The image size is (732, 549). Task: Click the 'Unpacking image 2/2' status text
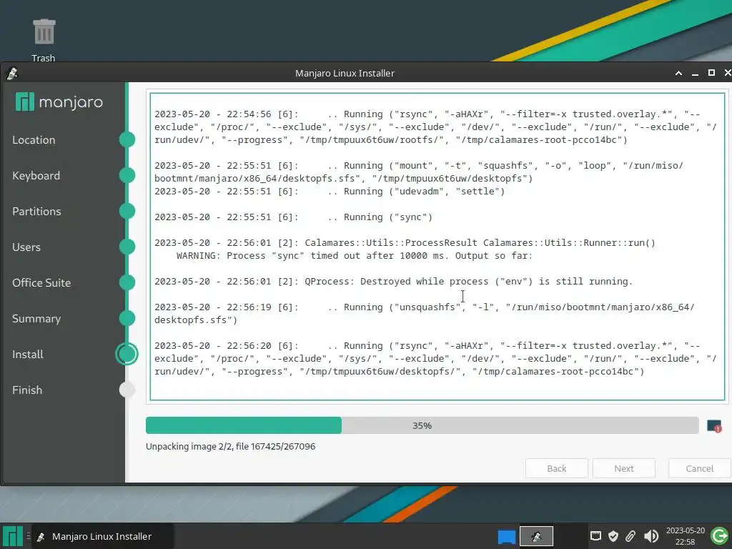(x=231, y=446)
